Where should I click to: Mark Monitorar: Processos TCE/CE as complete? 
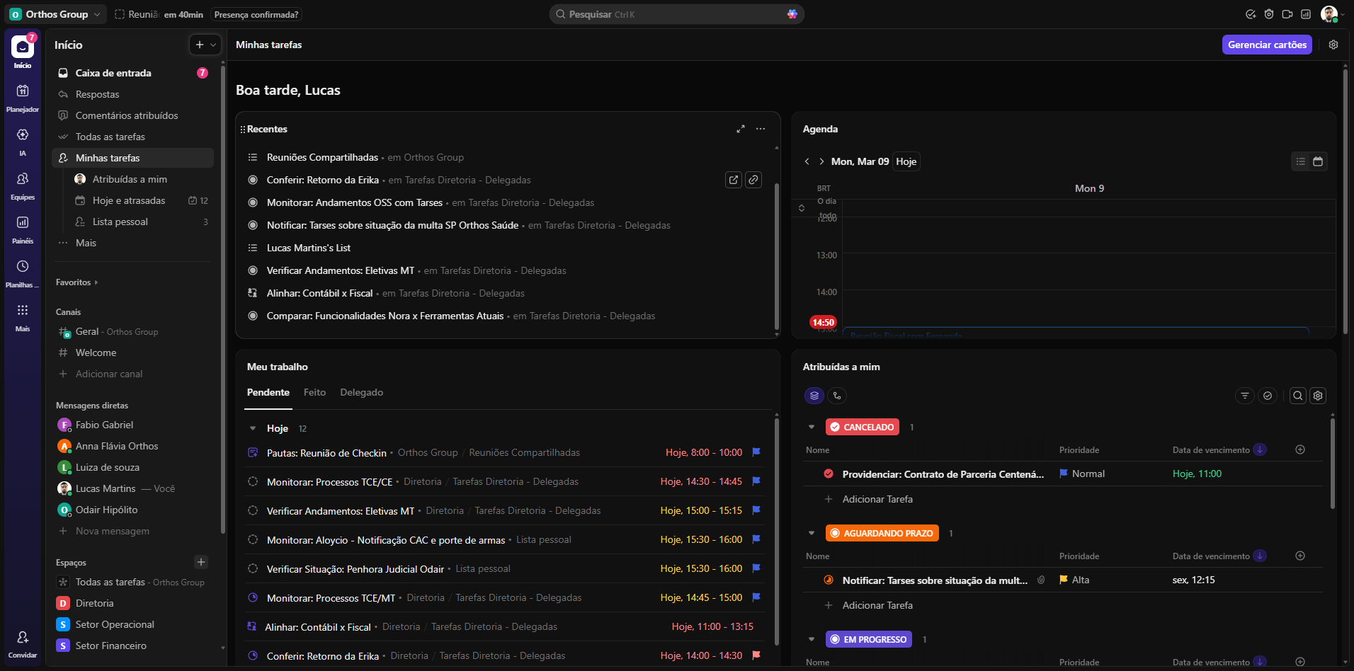pos(253,482)
